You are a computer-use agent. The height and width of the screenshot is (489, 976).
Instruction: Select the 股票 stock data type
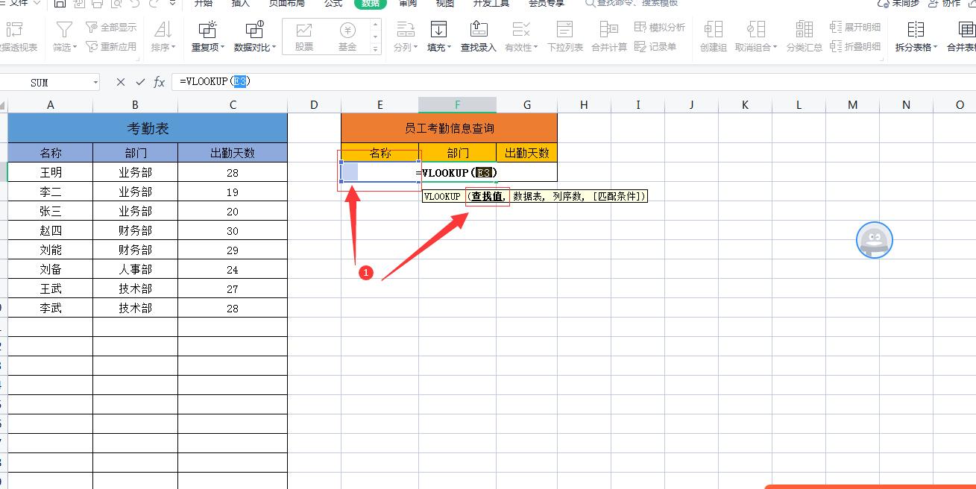pos(304,36)
